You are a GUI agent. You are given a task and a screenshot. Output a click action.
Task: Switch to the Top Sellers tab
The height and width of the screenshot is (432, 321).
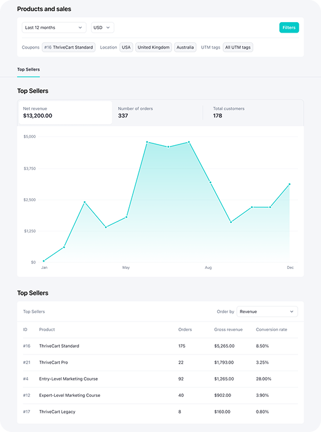(x=28, y=70)
